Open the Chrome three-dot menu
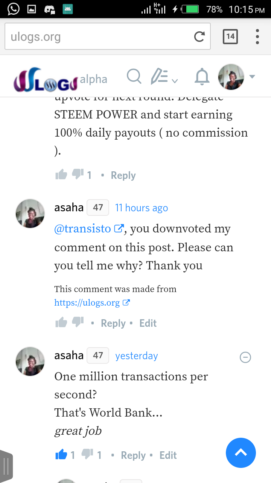 (x=257, y=37)
